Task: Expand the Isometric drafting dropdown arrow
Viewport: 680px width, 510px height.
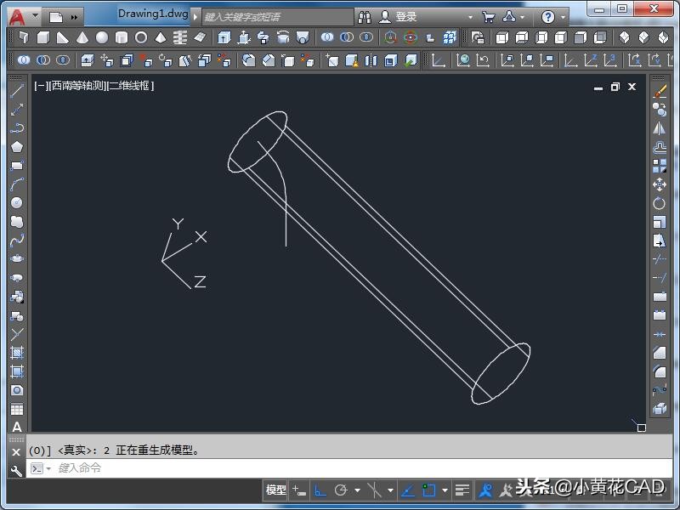Action: 390,490
